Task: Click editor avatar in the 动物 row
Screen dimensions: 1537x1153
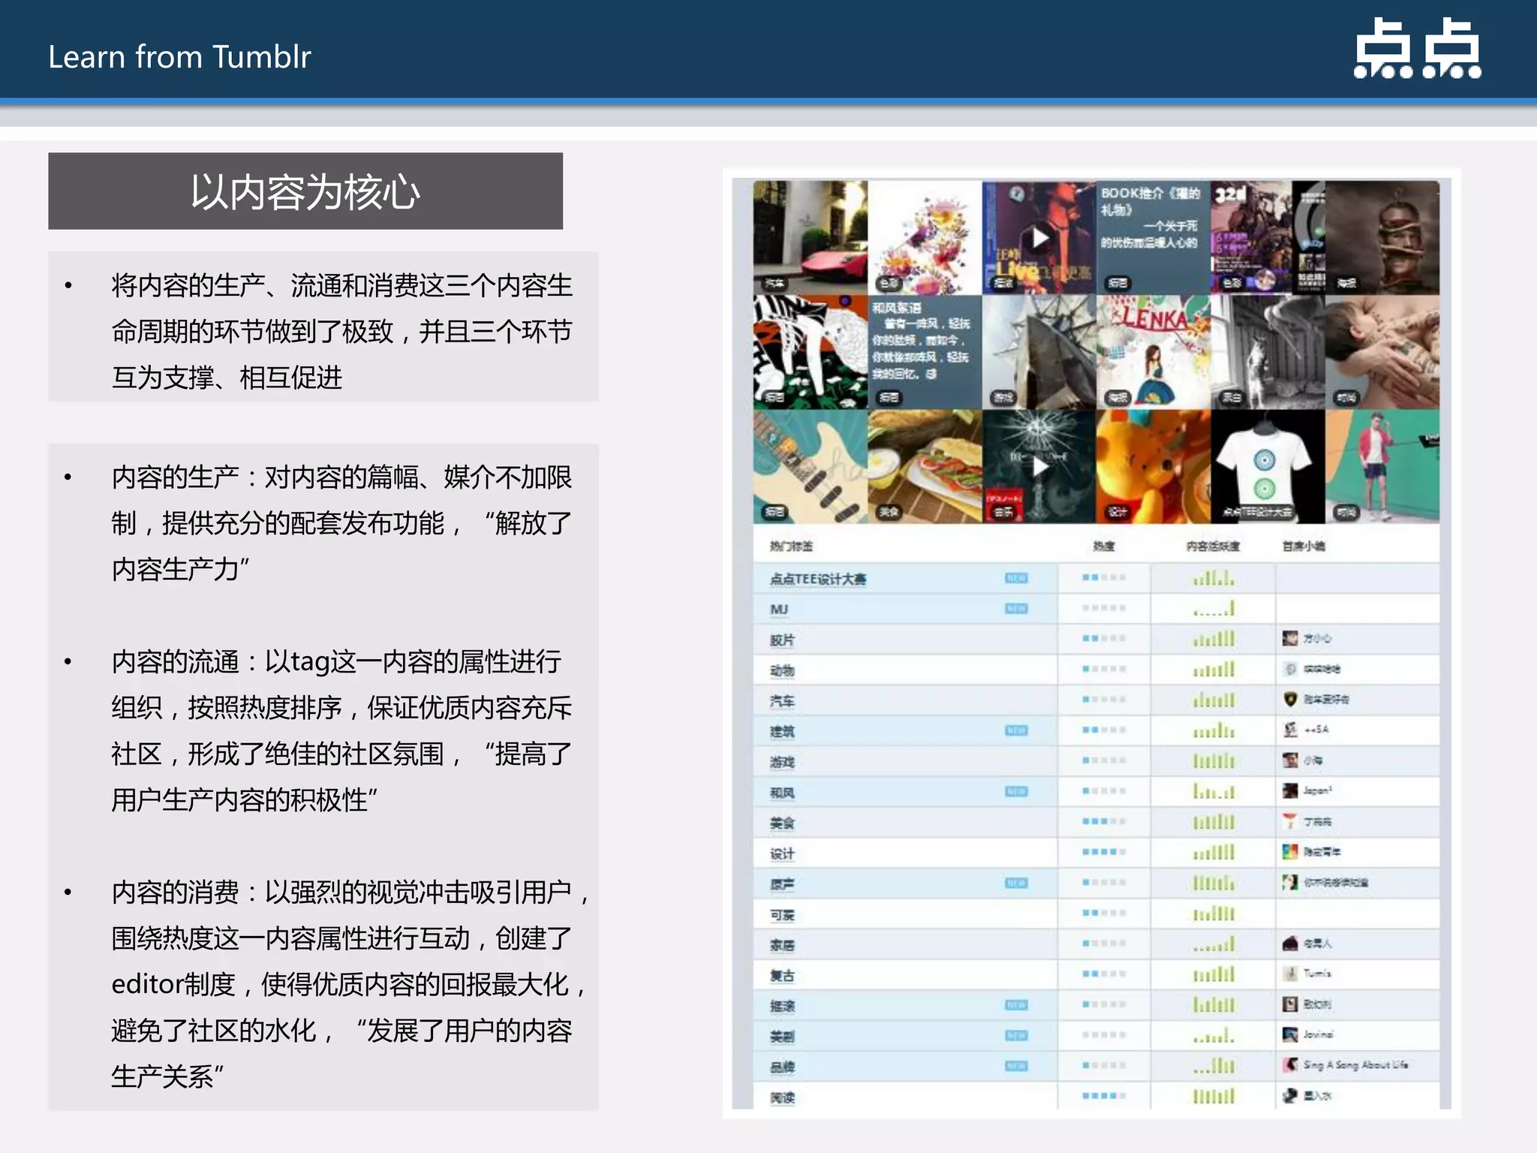Action: coord(1290,669)
